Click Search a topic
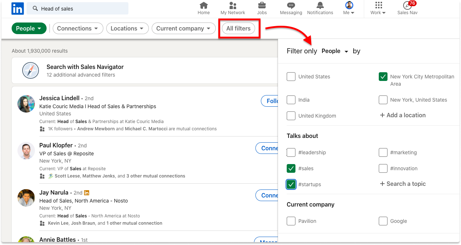Image resolution: width=461 pixels, height=245 pixels. 403,184
